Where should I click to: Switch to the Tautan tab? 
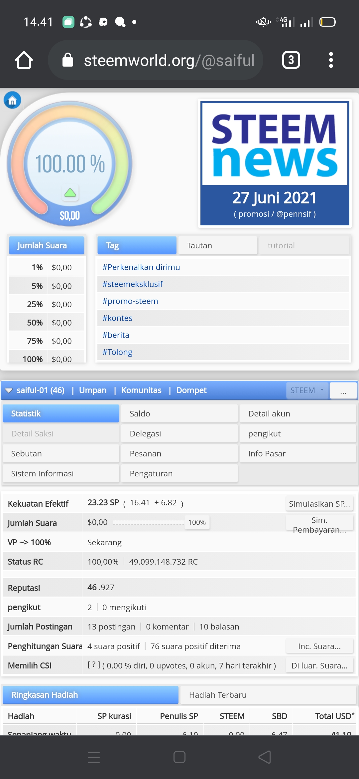tap(218, 245)
